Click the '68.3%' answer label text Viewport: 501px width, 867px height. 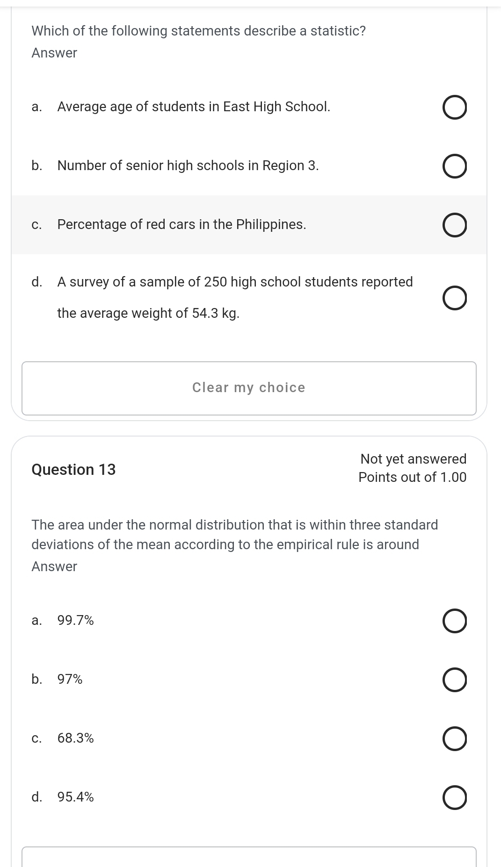pyautogui.click(x=76, y=738)
